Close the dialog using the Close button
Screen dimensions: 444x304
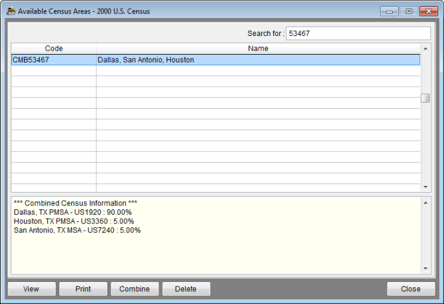point(411,289)
